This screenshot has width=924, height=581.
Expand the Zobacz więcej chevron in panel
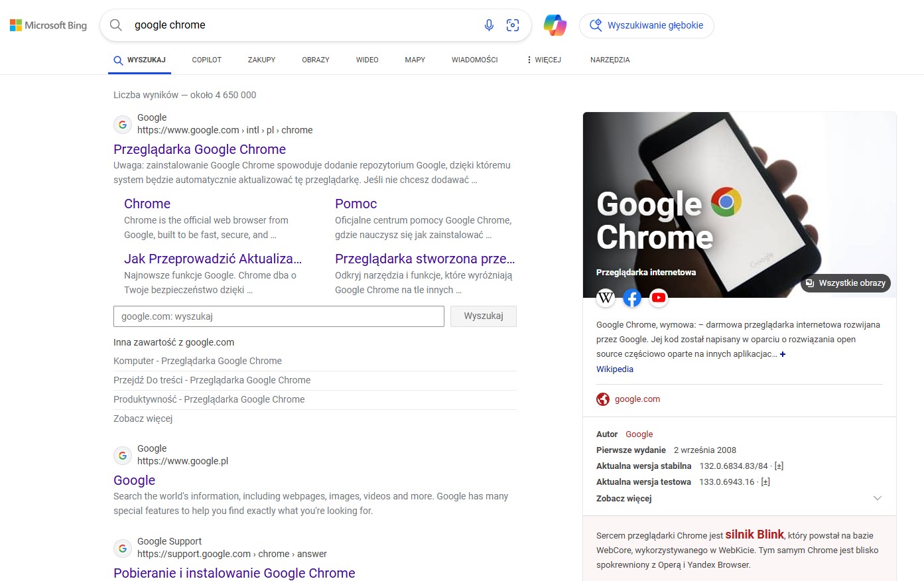click(878, 498)
